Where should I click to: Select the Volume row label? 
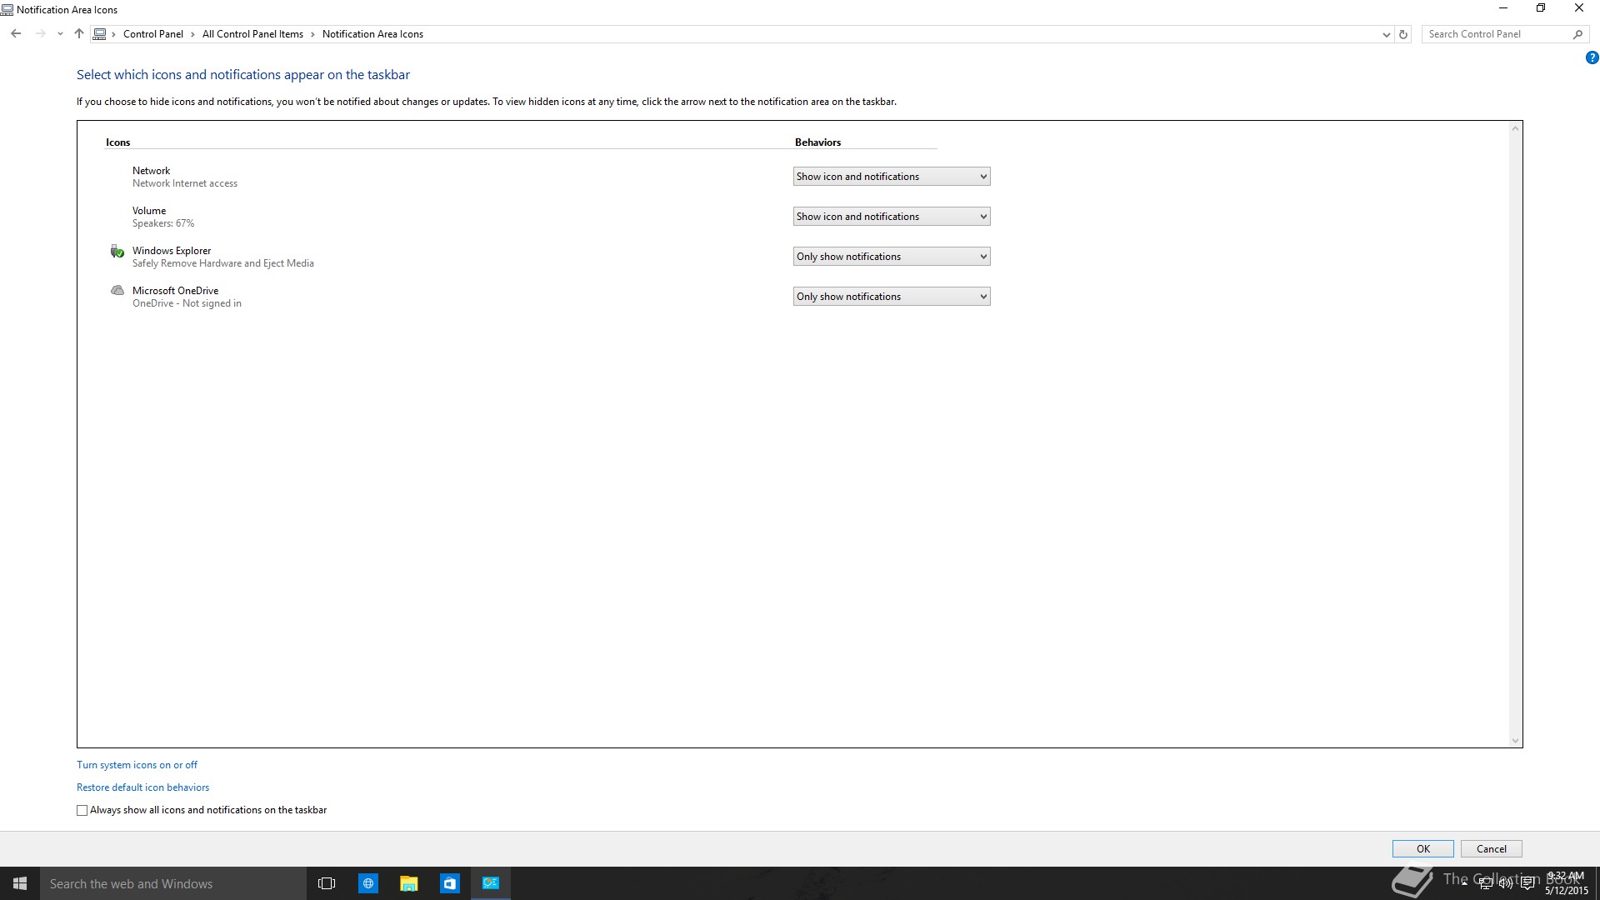149,211
